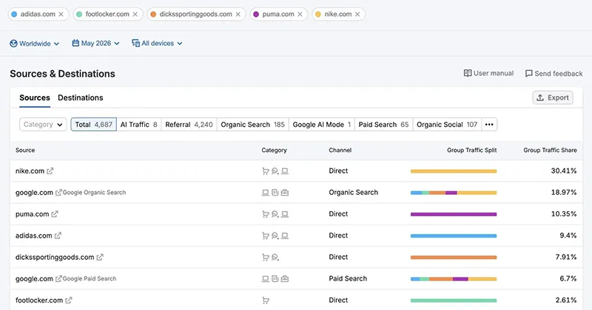This screenshot has width=592, height=310.
Task: Click the 30.41% traffic share value
Action: click(x=564, y=171)
